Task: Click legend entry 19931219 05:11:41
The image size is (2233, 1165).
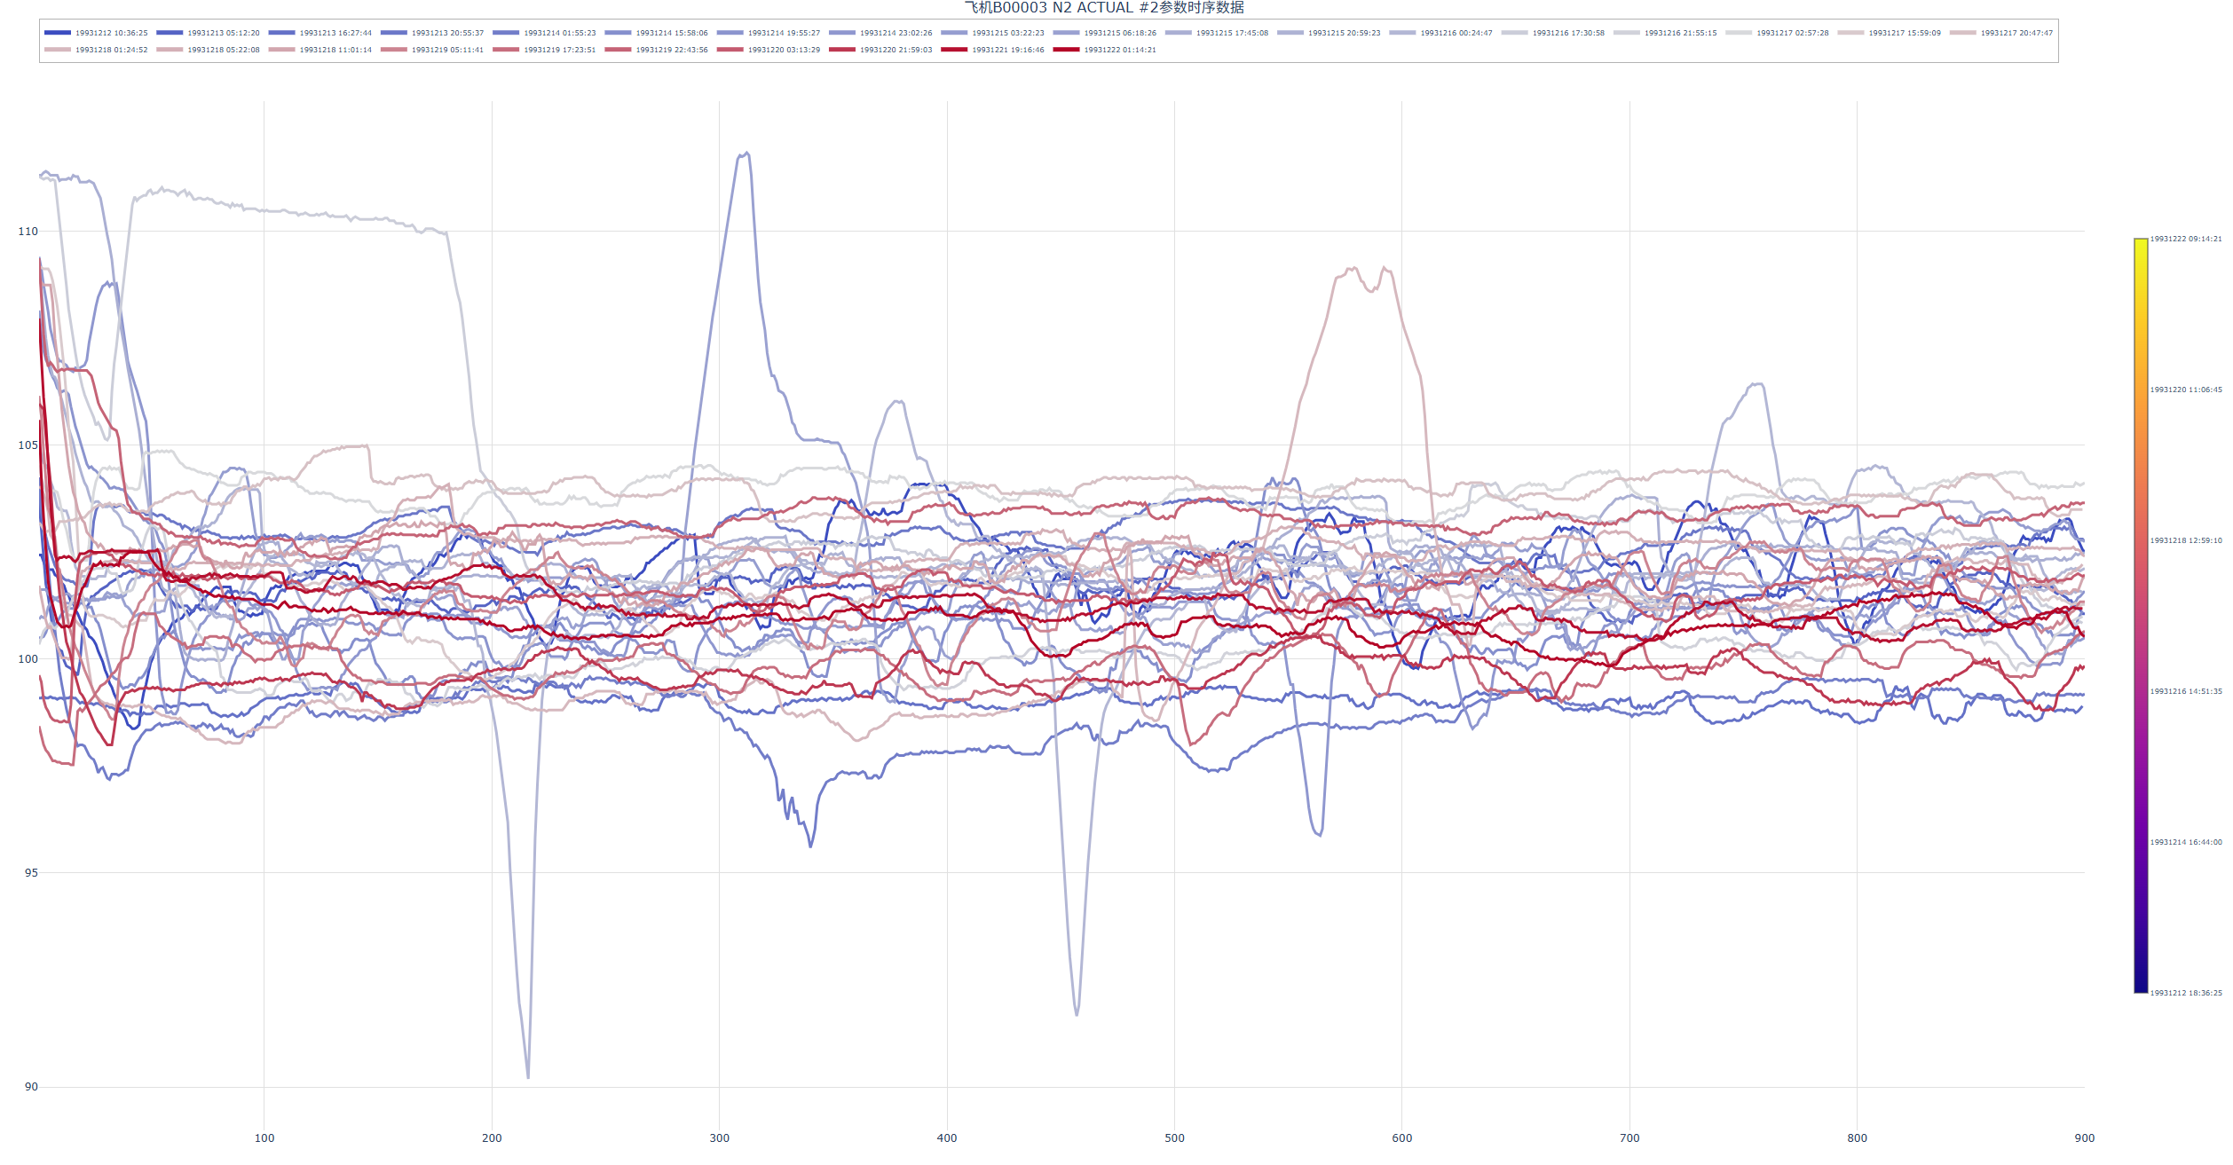Action: (447, 50)
